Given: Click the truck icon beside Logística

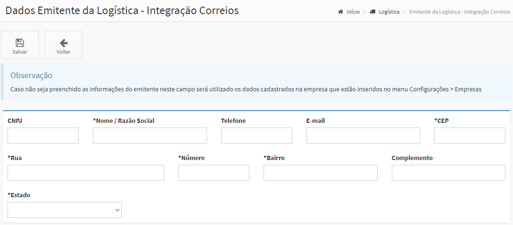Looking at the screenshot, I should point(372,12).
